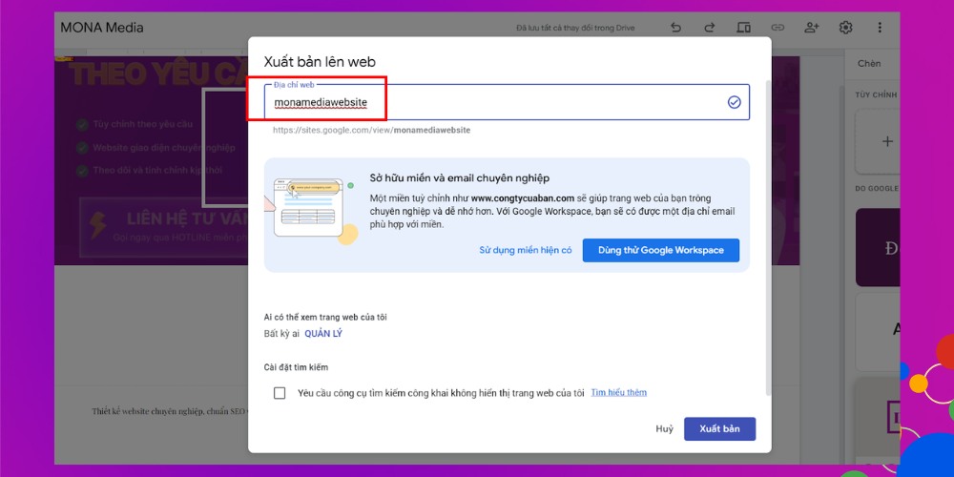Click the web address input field

[x=507, y=102]
